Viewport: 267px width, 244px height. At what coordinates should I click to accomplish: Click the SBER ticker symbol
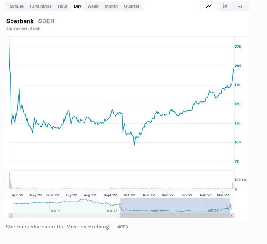(x=46, y=21)
